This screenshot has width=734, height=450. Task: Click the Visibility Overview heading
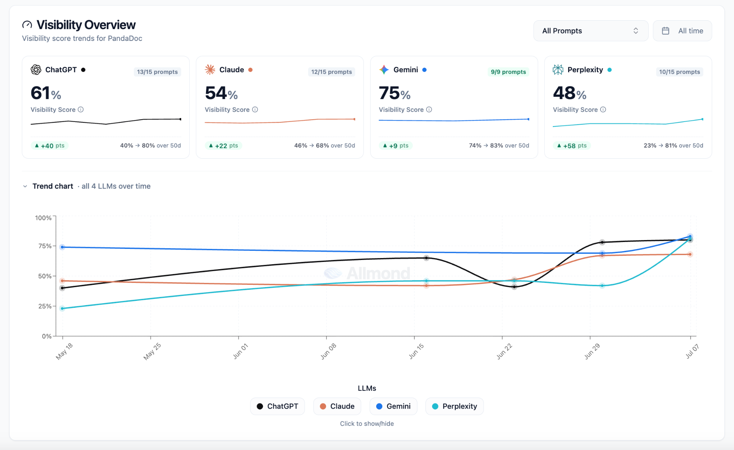tap(86, 25)
